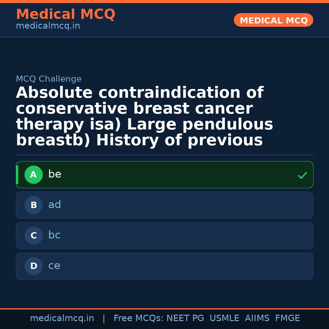Select answer option B labeled ad
This screenshot has height=329, width=329.
tap(164, 205)
